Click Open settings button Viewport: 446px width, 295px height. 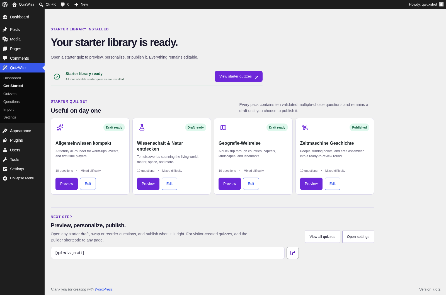358,237
